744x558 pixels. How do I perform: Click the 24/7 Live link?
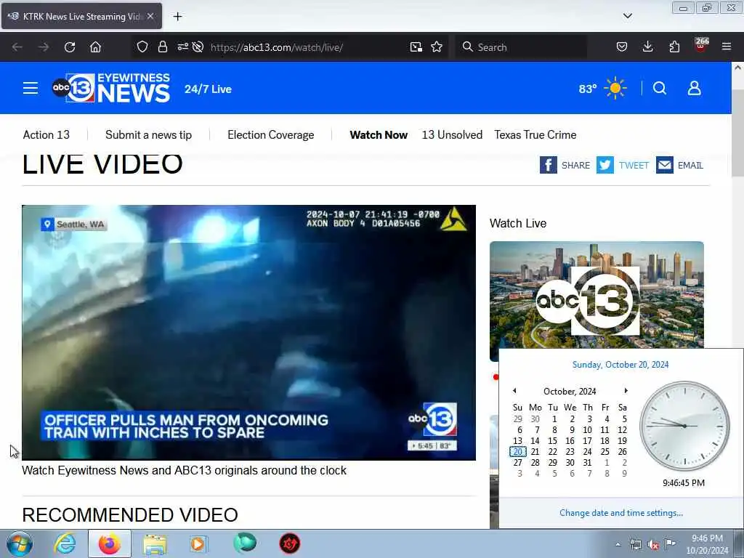coord(208,89)
